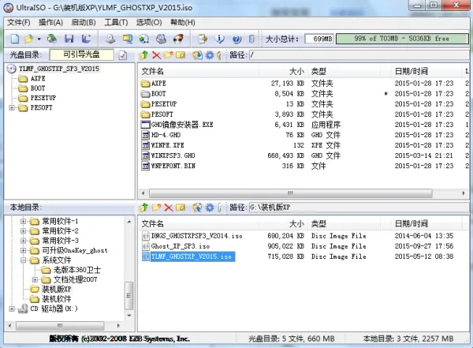Open the 启动(B) menu

(x=84, y=23)
